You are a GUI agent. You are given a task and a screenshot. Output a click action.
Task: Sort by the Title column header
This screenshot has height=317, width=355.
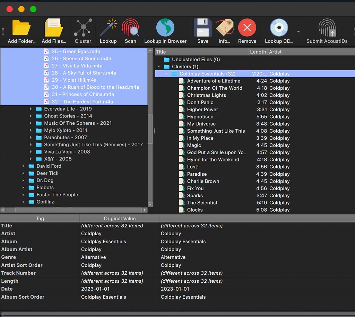(x=202, y=52)
